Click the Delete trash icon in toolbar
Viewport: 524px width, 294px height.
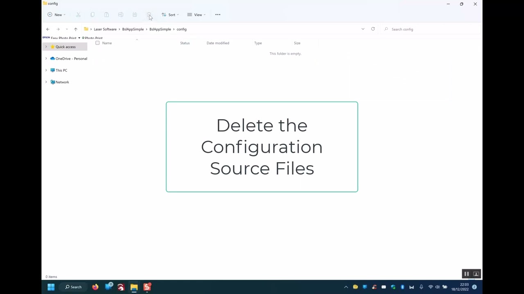149,15
